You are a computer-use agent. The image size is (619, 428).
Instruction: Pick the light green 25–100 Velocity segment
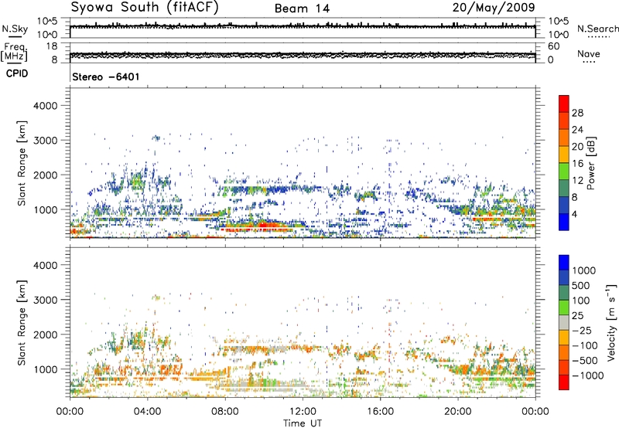pyautogui.click(x=564, y=307)
